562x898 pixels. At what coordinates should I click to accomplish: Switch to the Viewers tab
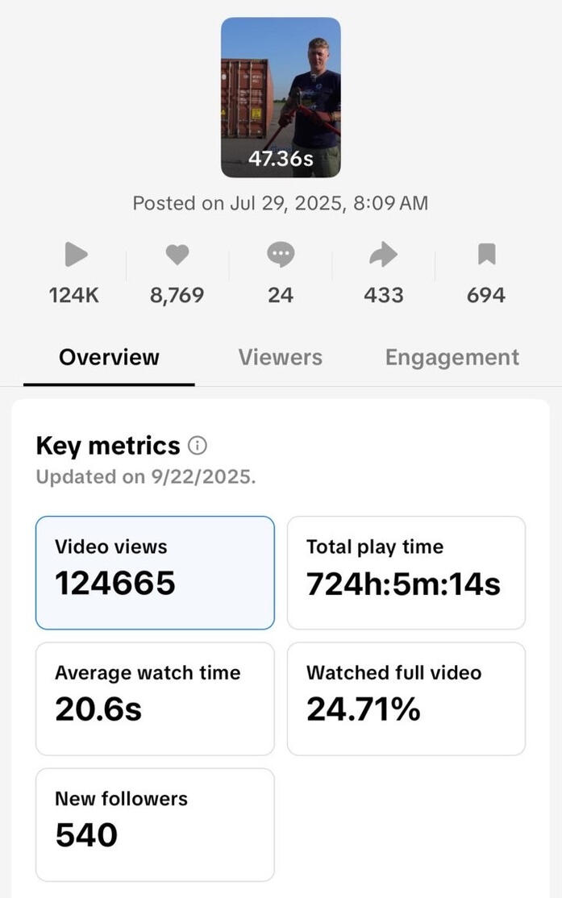pyautogui.click(x=280, y=357)
